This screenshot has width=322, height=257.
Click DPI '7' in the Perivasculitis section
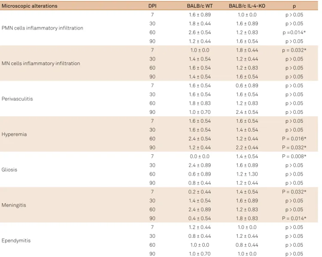click(x=152, y=86)
